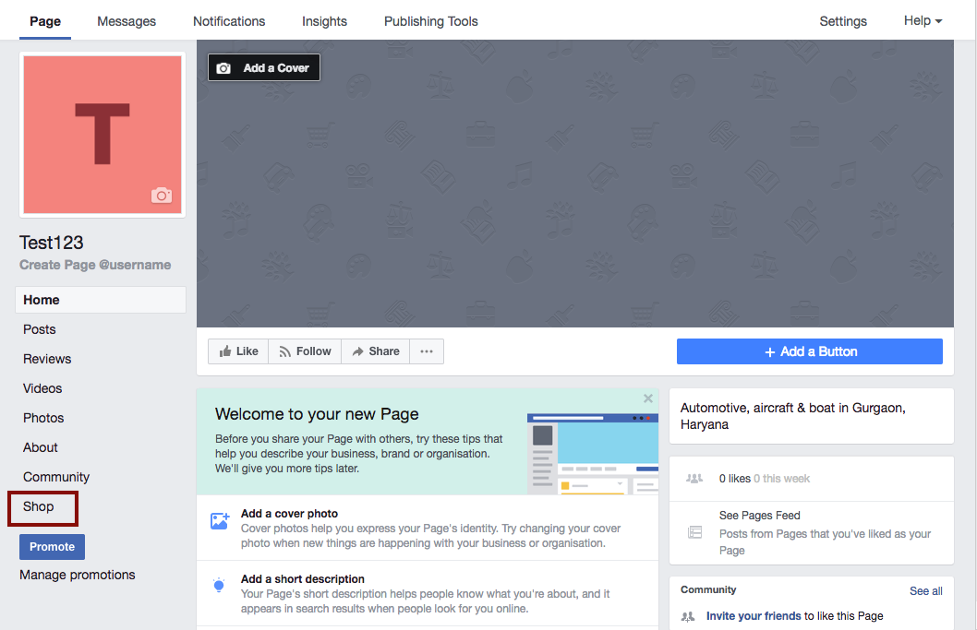
Task: Open Manage promotions link
Action: (x=78, y=575)
